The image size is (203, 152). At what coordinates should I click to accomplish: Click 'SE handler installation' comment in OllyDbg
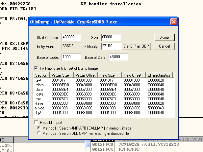pyautogui.click(x=111, y=4)
